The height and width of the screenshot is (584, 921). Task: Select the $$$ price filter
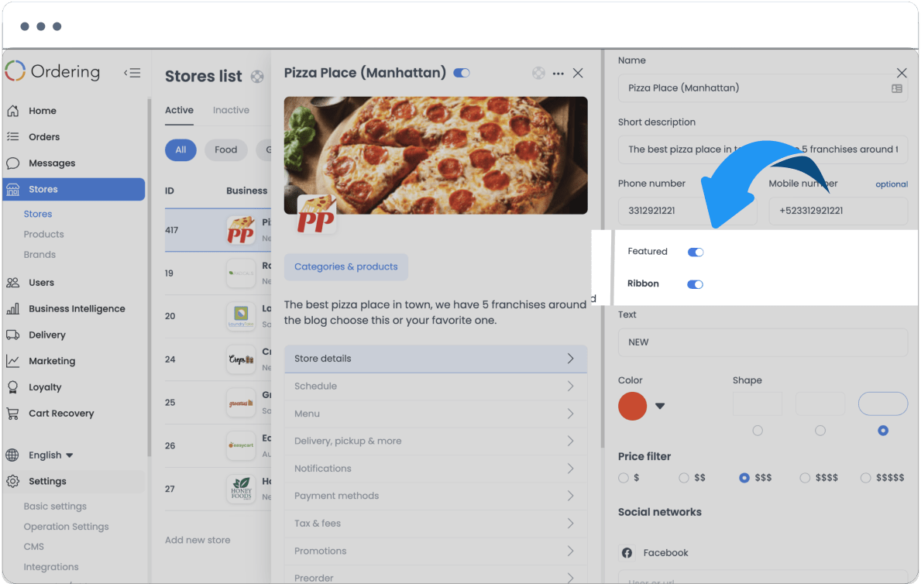[x=744, y=478]
